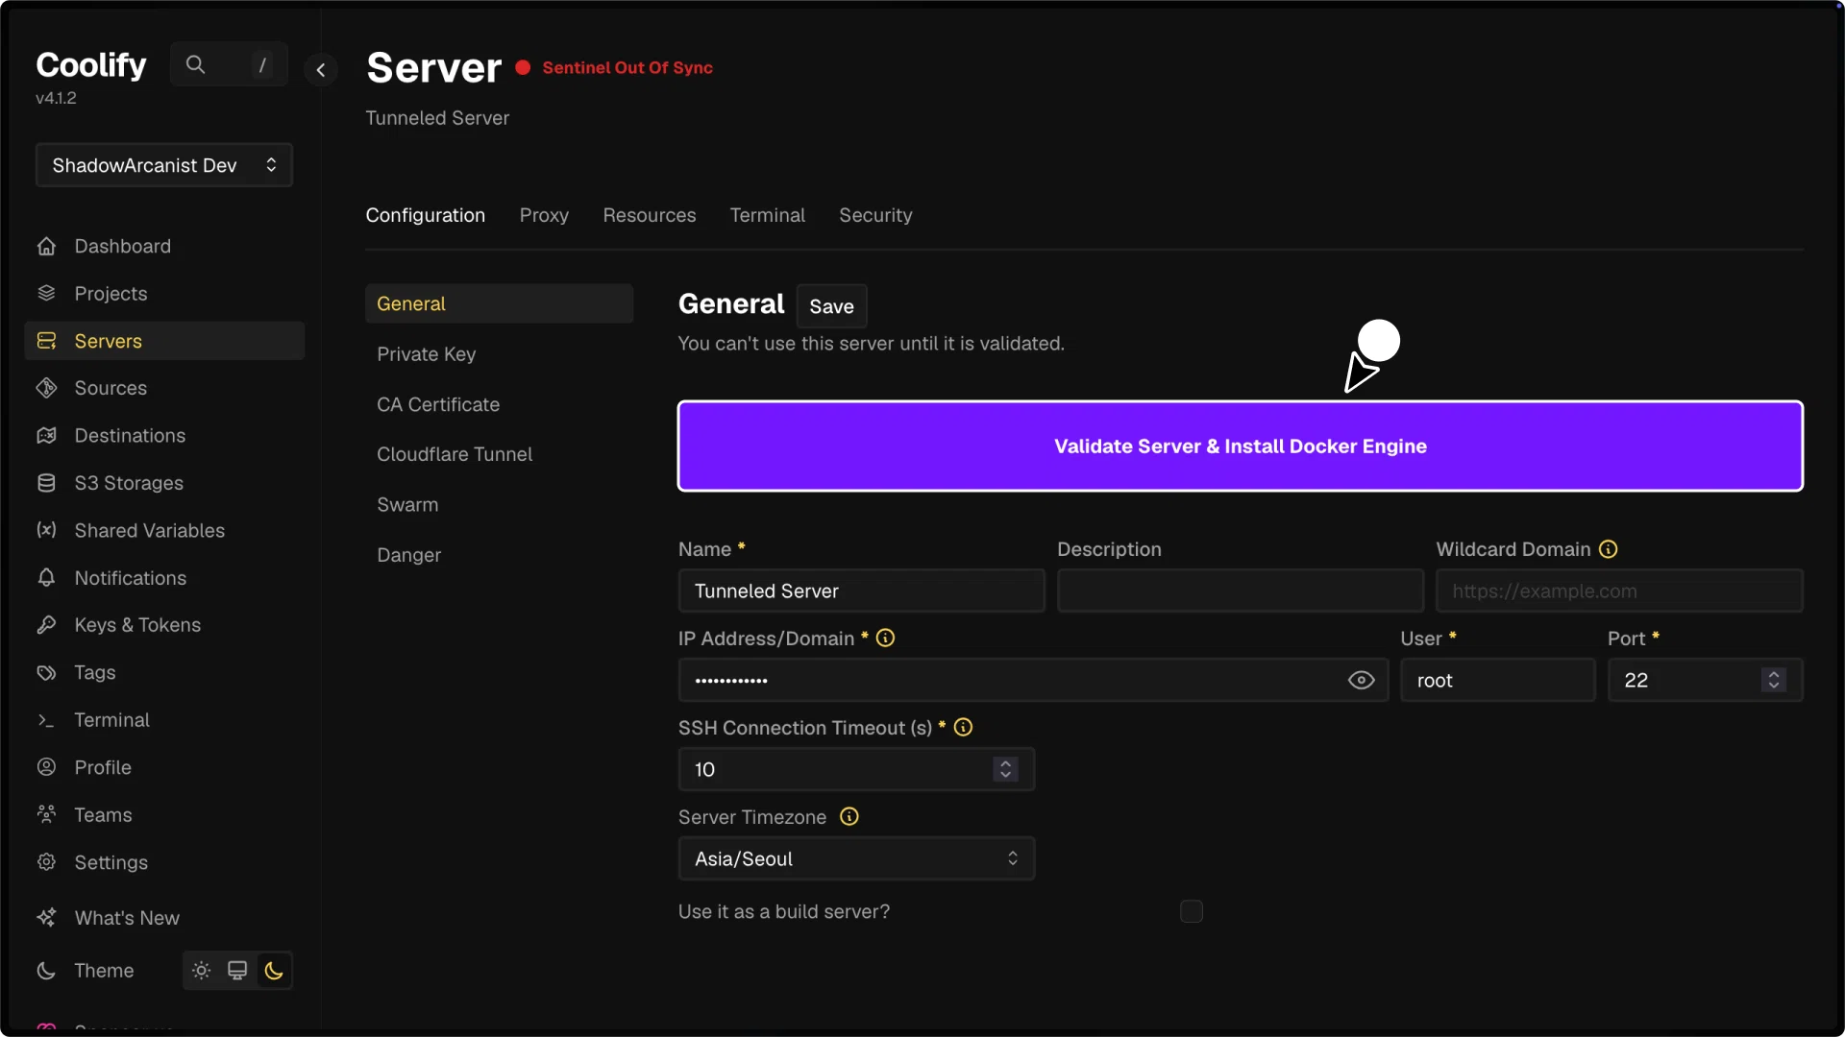The image size is (1845, 1037).
Task: Click the IP Address/Domain password field
Action: (1033, 680)
